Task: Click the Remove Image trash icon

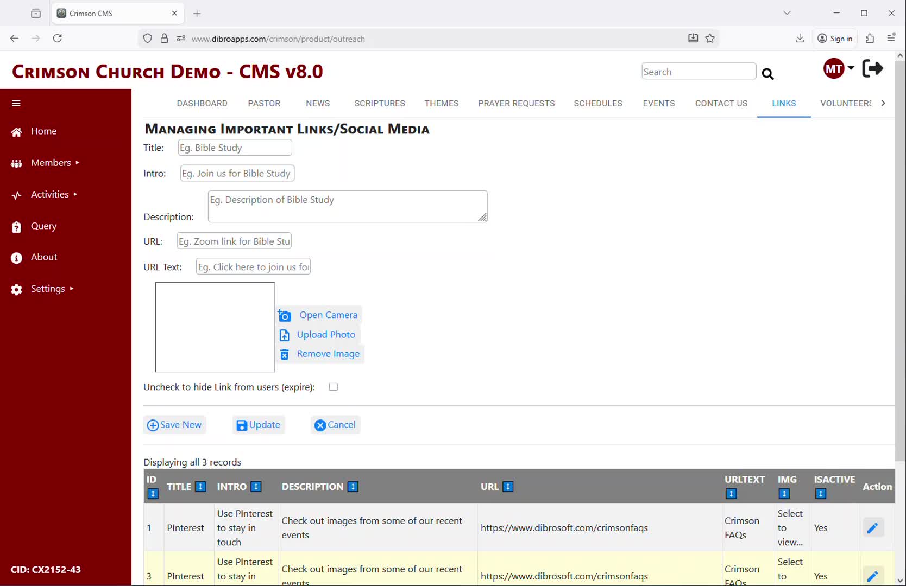Action: click(285, 354)
